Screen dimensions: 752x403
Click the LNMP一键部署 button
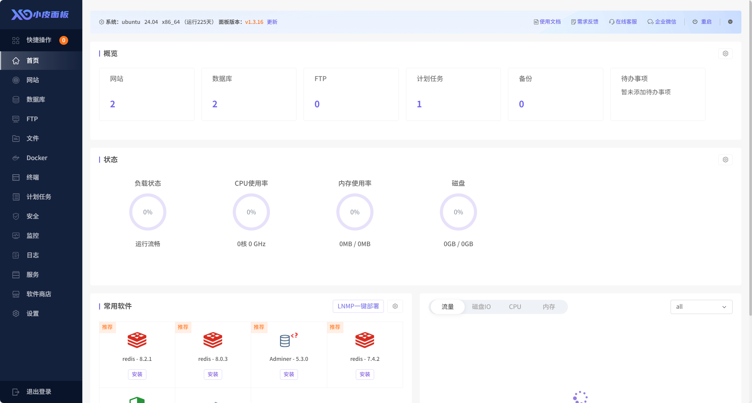click(x=358, y=306)
